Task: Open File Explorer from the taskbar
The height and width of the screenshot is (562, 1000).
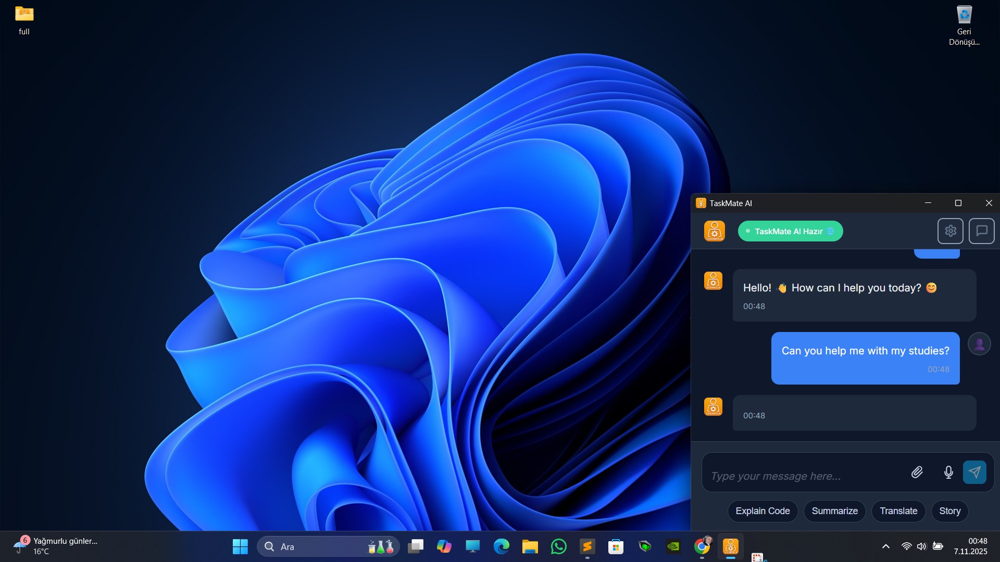Action: click(x=530, y=546)
